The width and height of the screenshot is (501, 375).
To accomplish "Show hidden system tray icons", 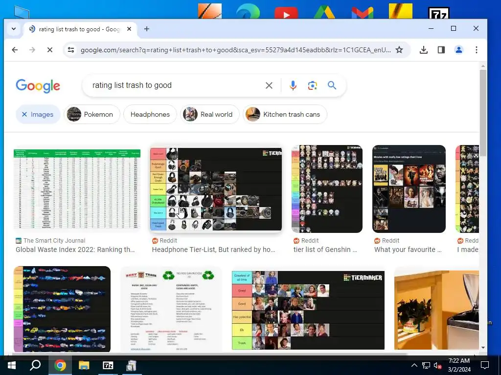I will (414, 365).
